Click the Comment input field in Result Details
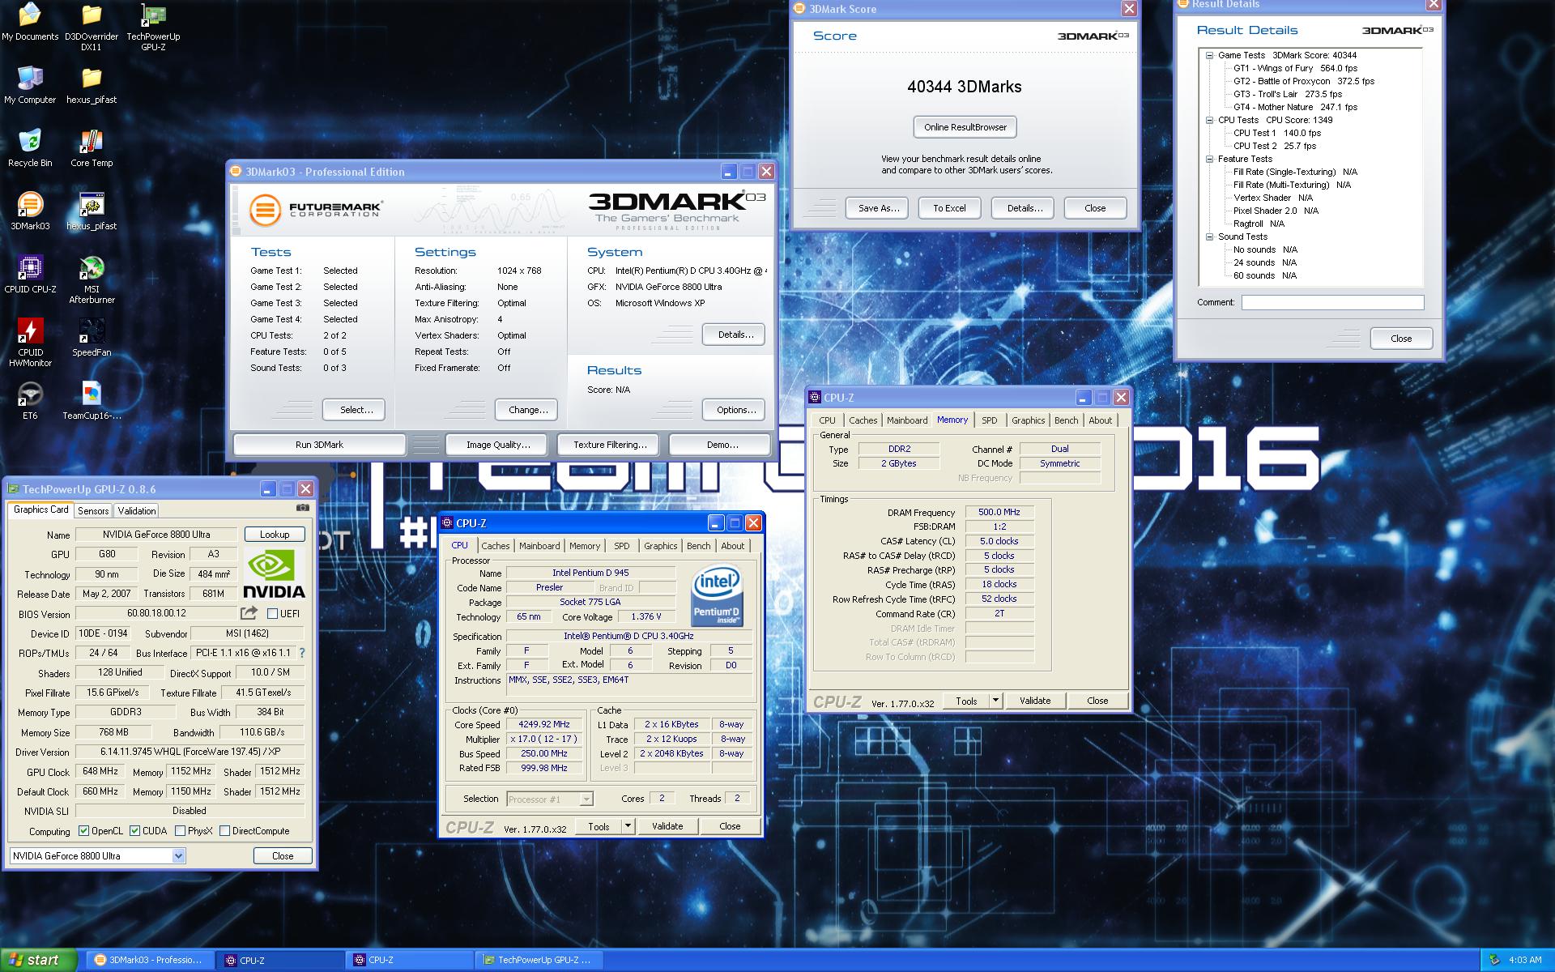The height and width of the screenshot is (972, 1555). point(1332,302)
